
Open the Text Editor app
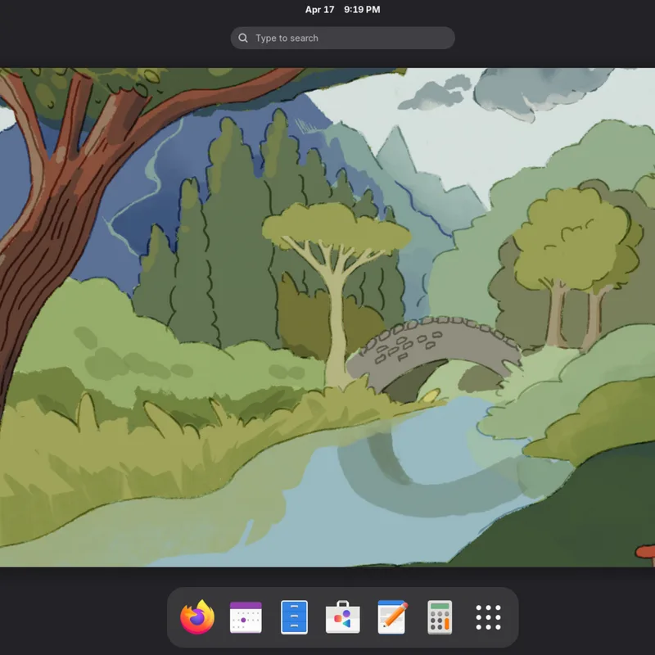(x=391, y=617)
